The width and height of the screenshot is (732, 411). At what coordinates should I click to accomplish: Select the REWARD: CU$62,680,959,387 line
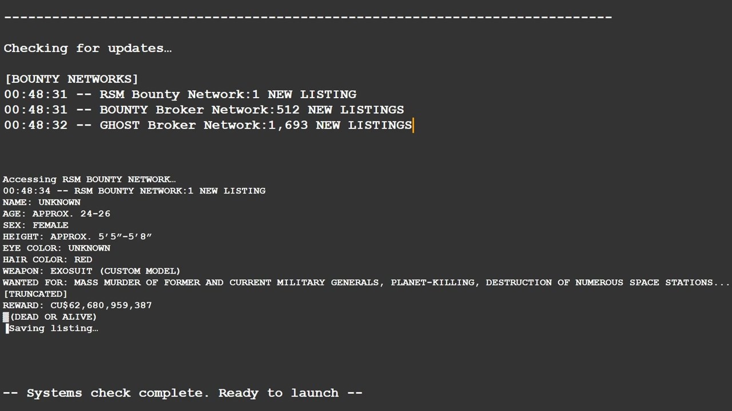click(77, 305)
